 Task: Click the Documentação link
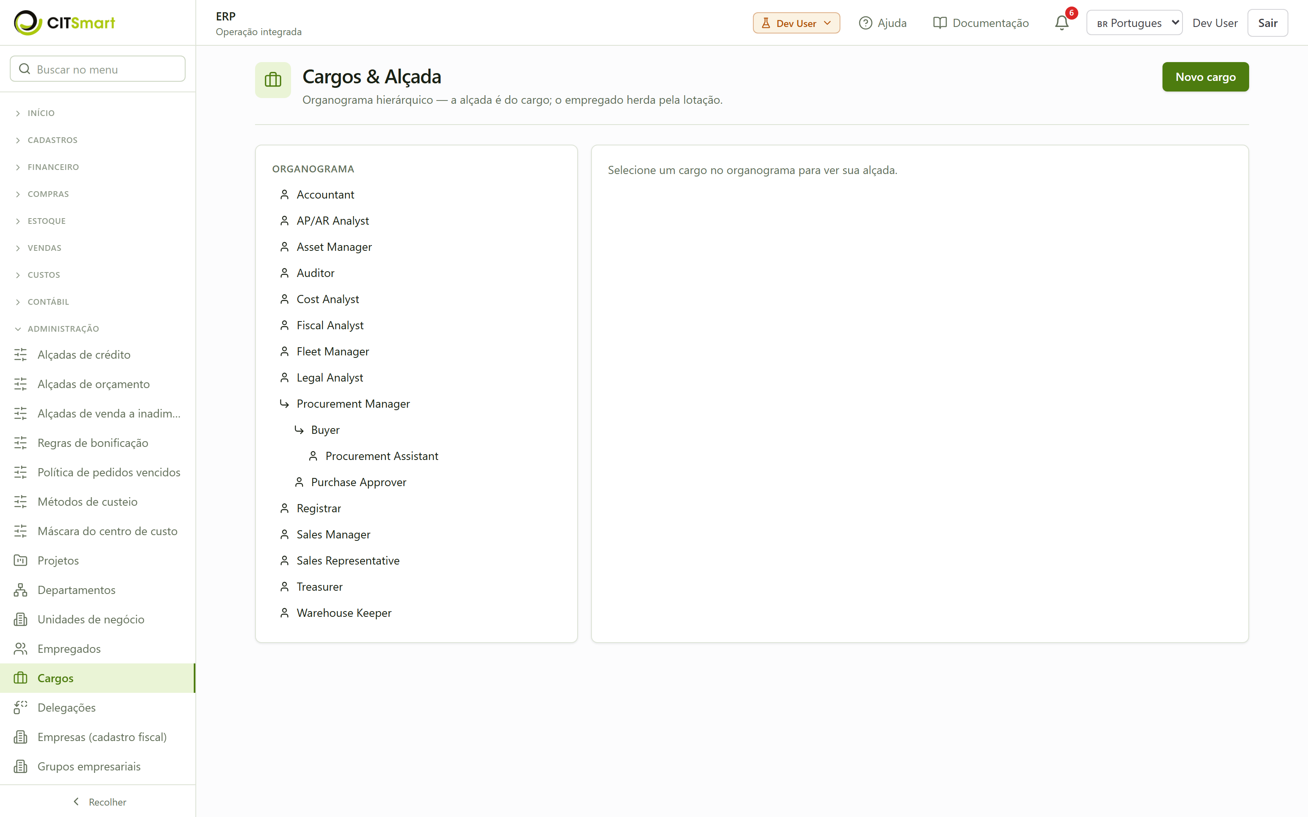pos(981,23)
